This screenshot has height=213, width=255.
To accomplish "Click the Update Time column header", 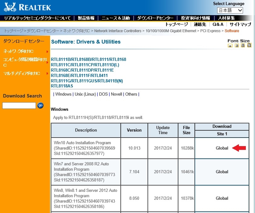I will point(163,130).
